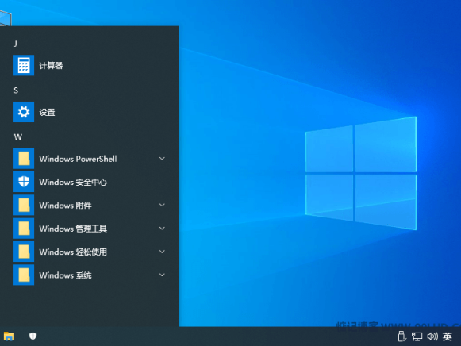461x346 pixels.
Task: Open the Windows Security taskbar shield icon
Action: pyautogui.click(x=33, y=336)
